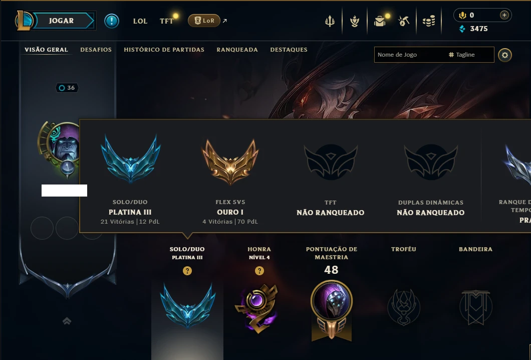Open the Collection lotus icon

click(355, 21)
